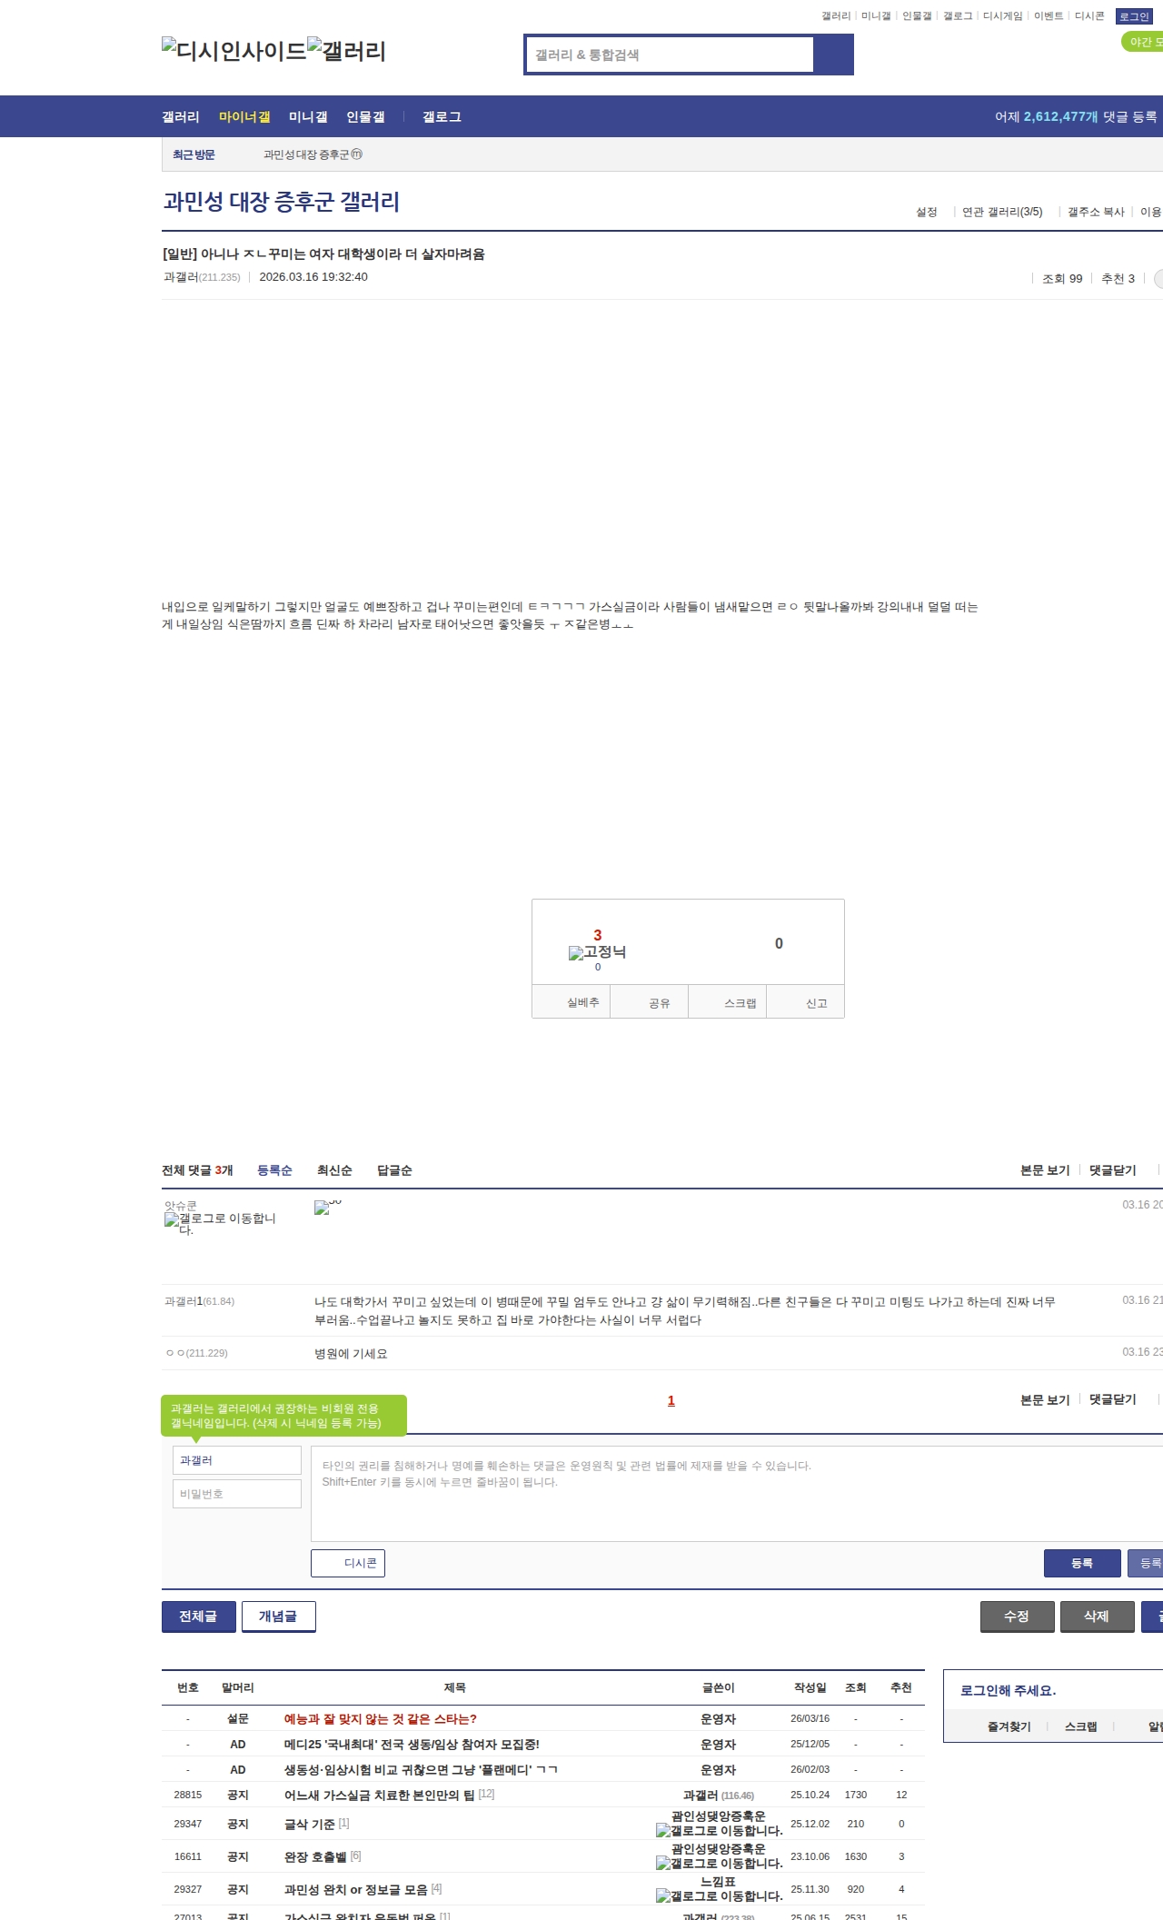Expand the 연관 갤러리(3/5) list
Screen dimensions: 1163x1920
pos(1001,212)
